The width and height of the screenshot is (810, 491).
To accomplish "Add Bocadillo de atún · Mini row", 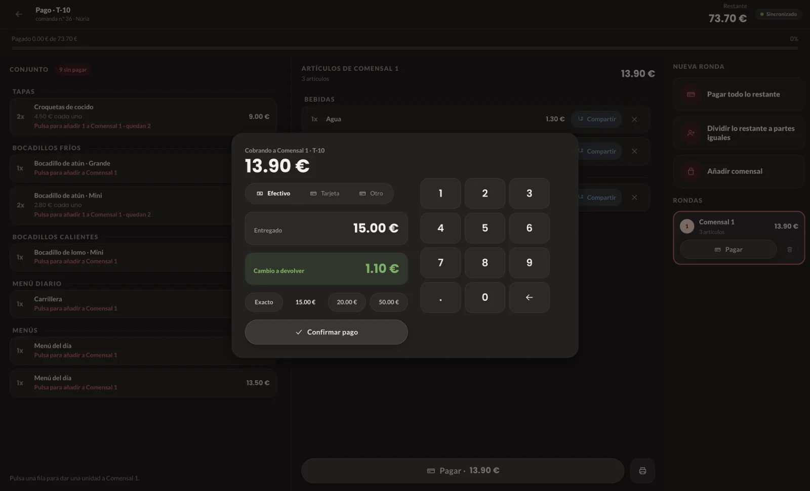I will click(143, 205).
